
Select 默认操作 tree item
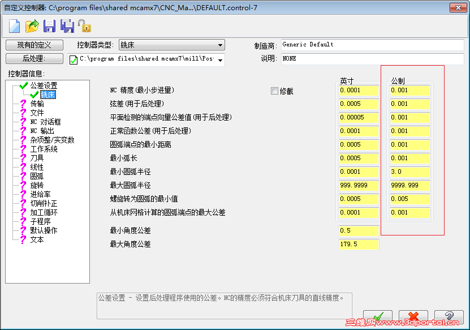(x=44, y=230)
